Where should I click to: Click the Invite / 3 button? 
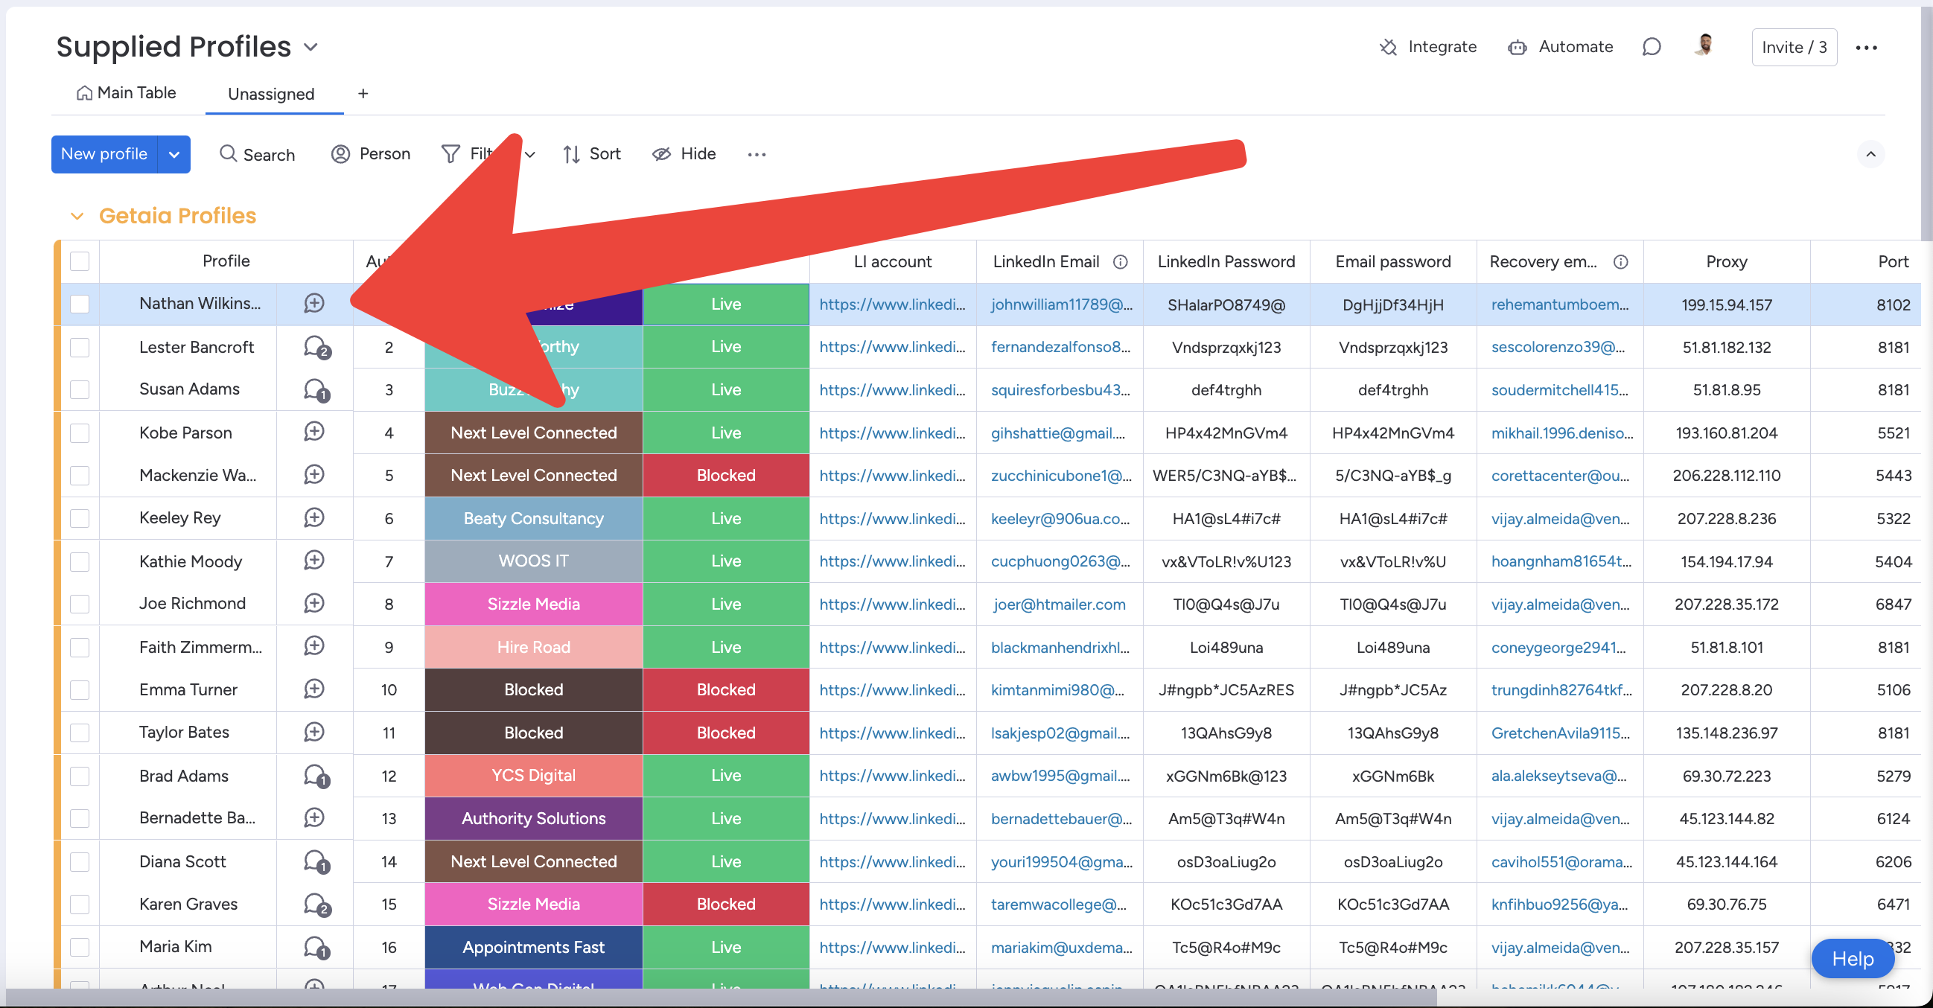pos(1794,47)
